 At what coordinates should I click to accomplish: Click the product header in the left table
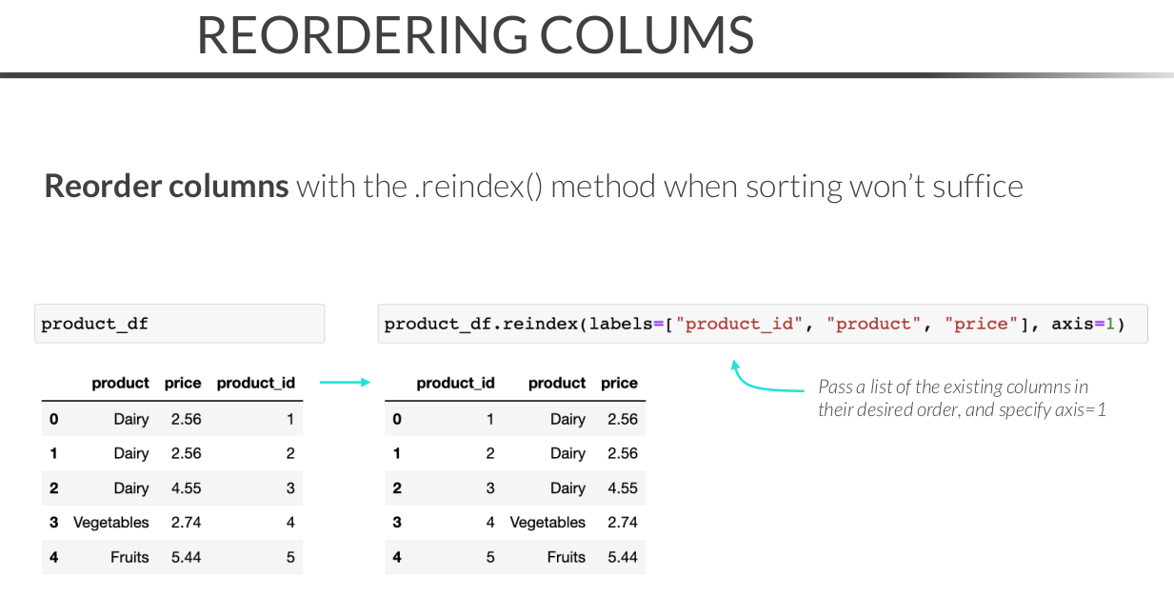120,383
